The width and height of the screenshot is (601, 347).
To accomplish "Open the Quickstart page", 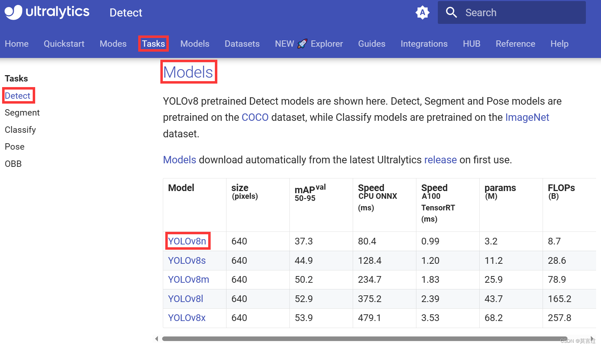I will pyautogui.click(x=64, y=44).
